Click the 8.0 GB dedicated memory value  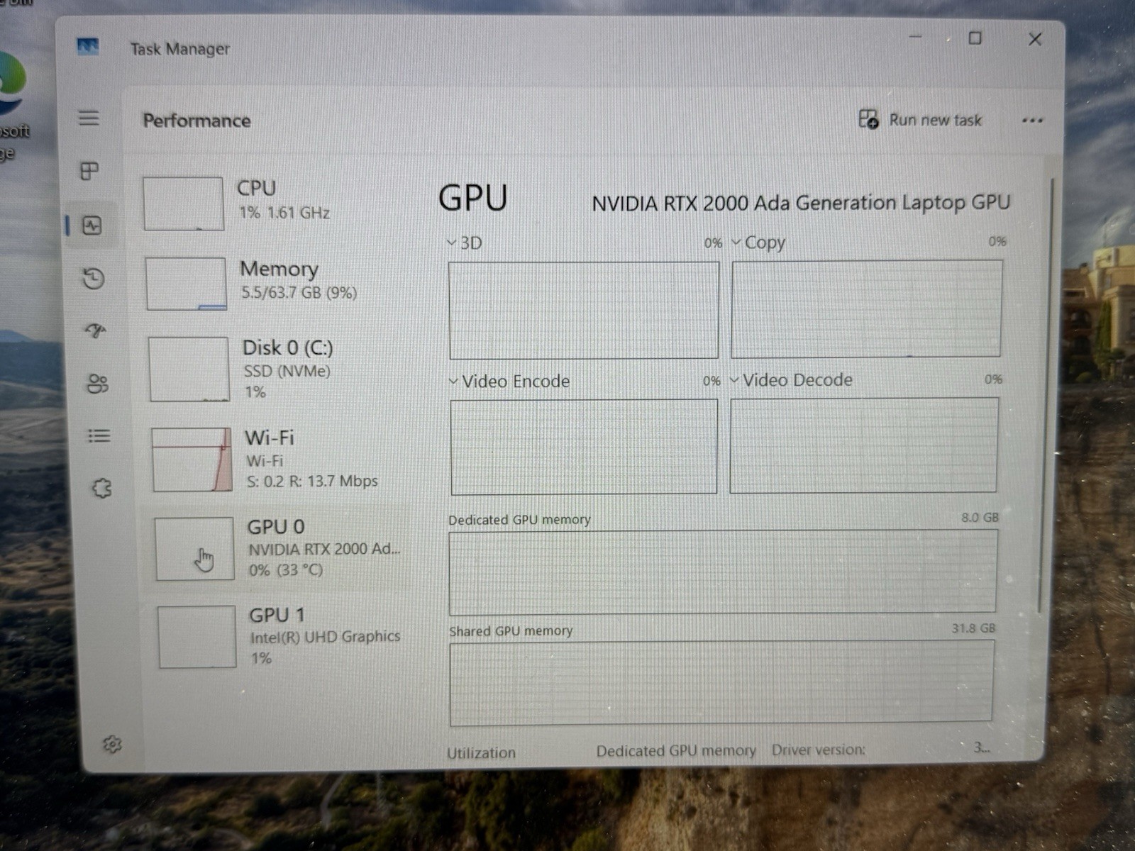[980, 518]
